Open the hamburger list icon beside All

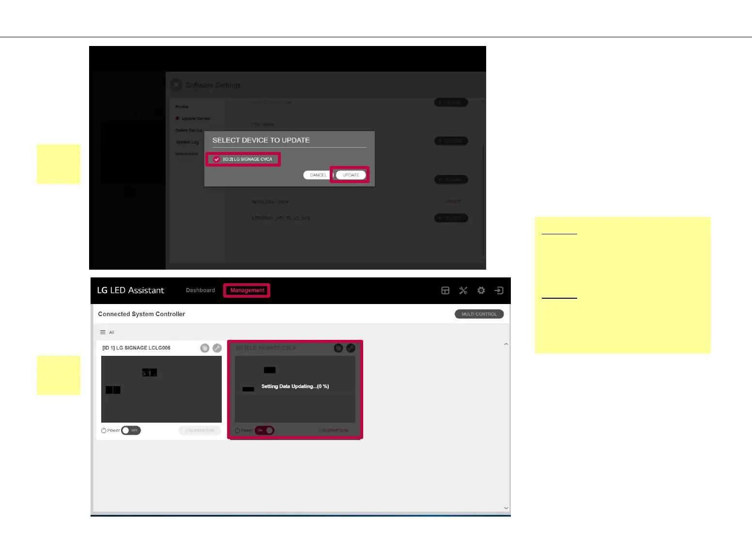coord(103,332)
